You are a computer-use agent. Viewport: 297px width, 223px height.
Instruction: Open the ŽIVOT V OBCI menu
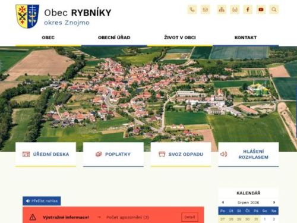[x=180, y=37]
